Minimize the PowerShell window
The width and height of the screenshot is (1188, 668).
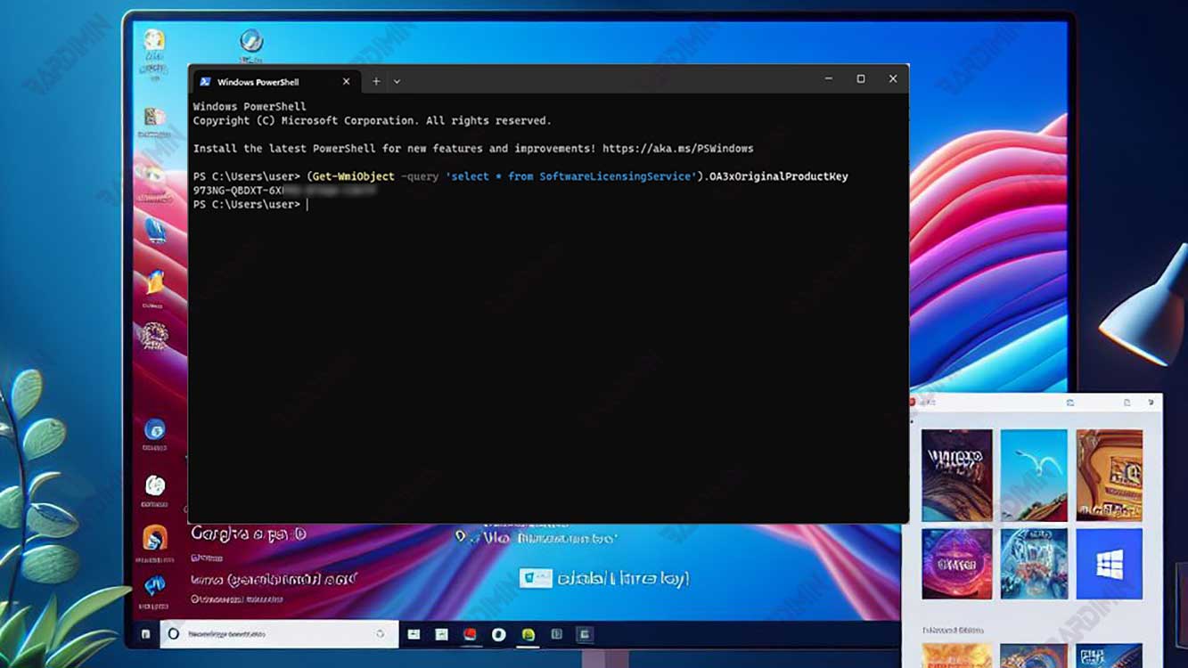pyautogui.click(x=829, y=79)
